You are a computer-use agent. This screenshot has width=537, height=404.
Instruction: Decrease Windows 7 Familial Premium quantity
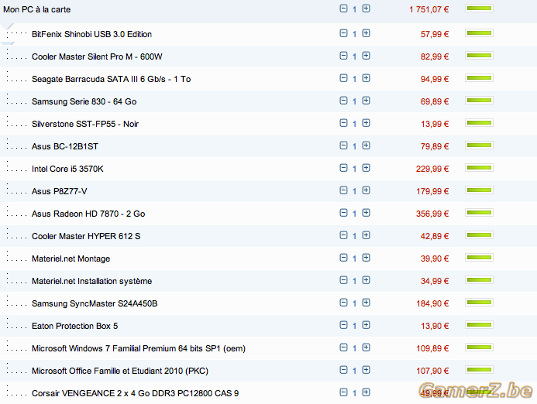tap(343, 348)
